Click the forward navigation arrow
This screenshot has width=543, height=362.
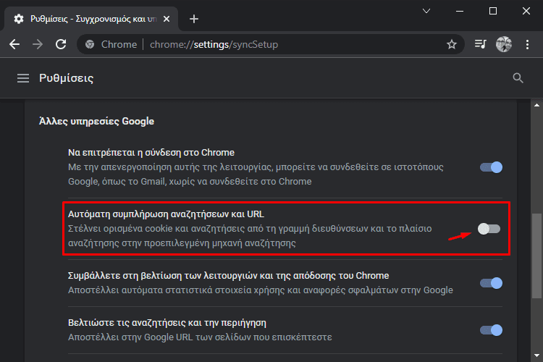coord(38,44)
